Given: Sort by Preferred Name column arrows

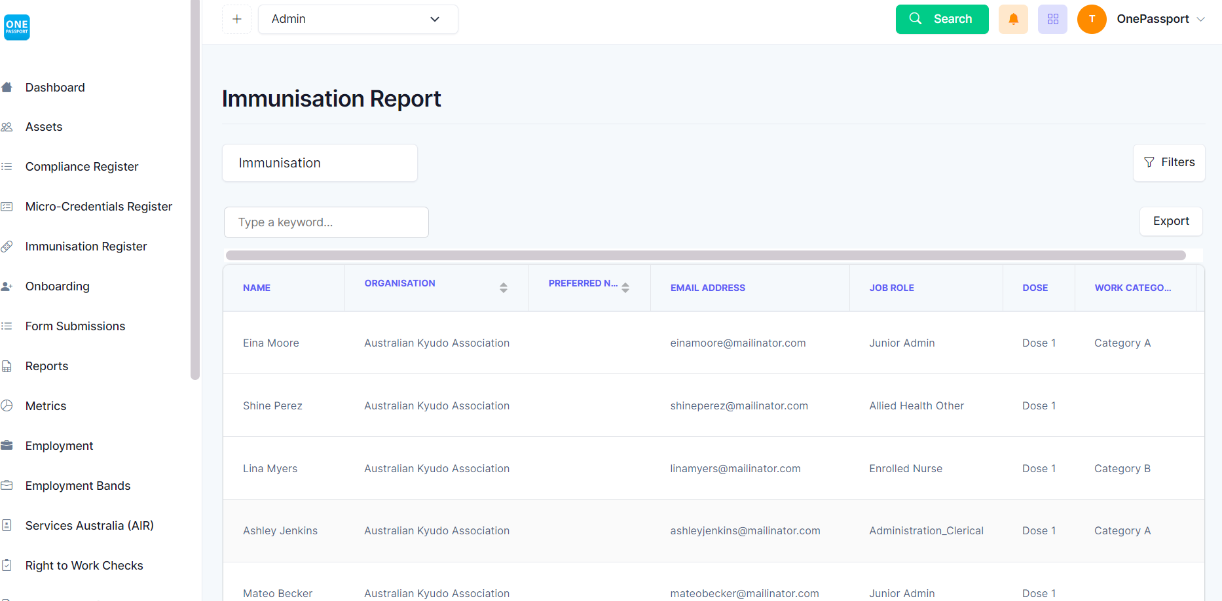Looking at the screenshot, I should 625,288.
